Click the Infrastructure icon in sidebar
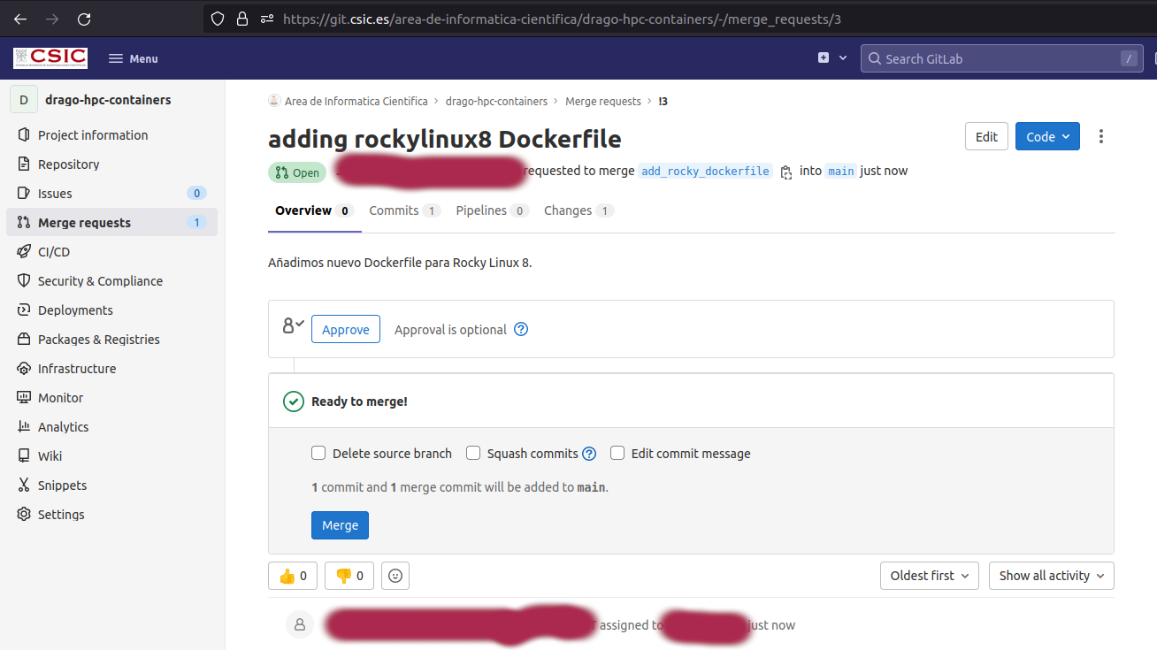Screen dimensions: 1157x650 point(24,369)
